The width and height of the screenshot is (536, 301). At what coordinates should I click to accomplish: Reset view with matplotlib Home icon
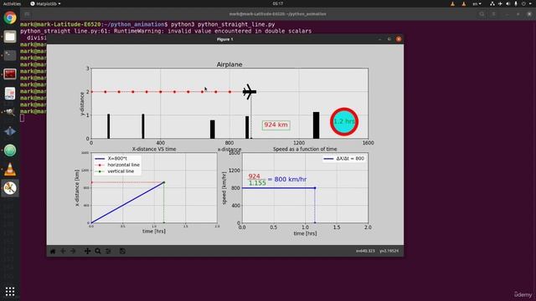click(x=53, y=251)
